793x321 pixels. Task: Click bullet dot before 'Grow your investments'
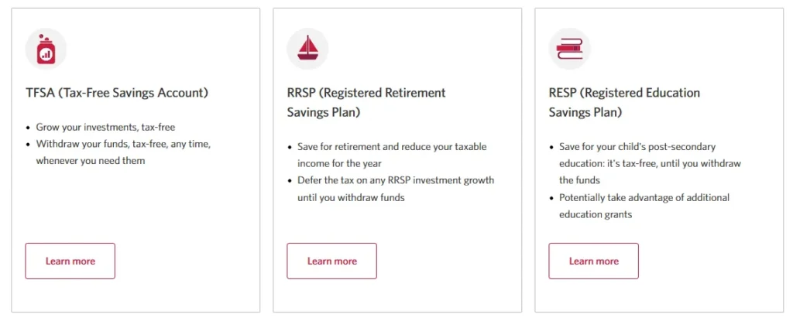29,128
